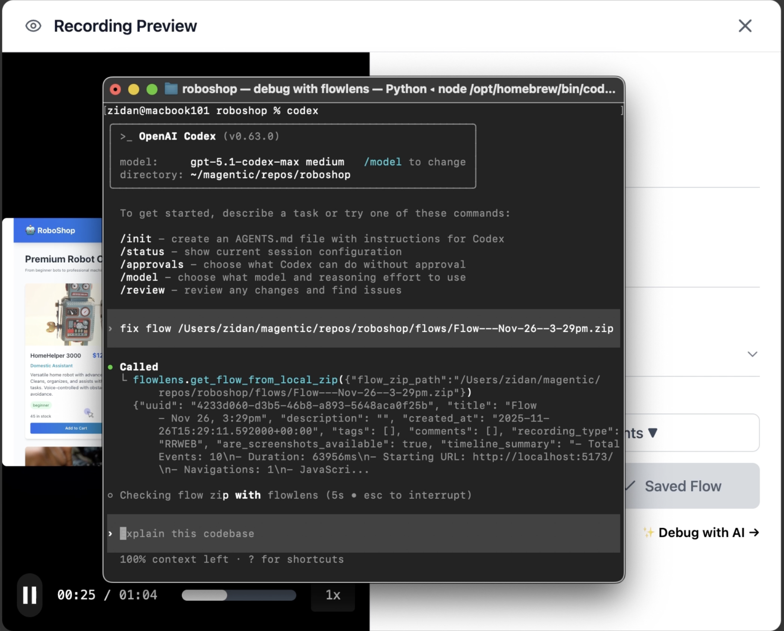
Task: Click the 'Domestic Assistant' category label
Action: pyautogui.click(x=51, y=366)
